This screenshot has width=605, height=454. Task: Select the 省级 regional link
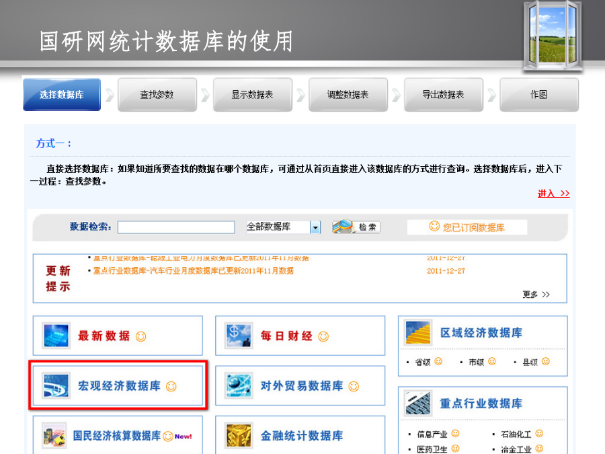click(x=423, y=362)
